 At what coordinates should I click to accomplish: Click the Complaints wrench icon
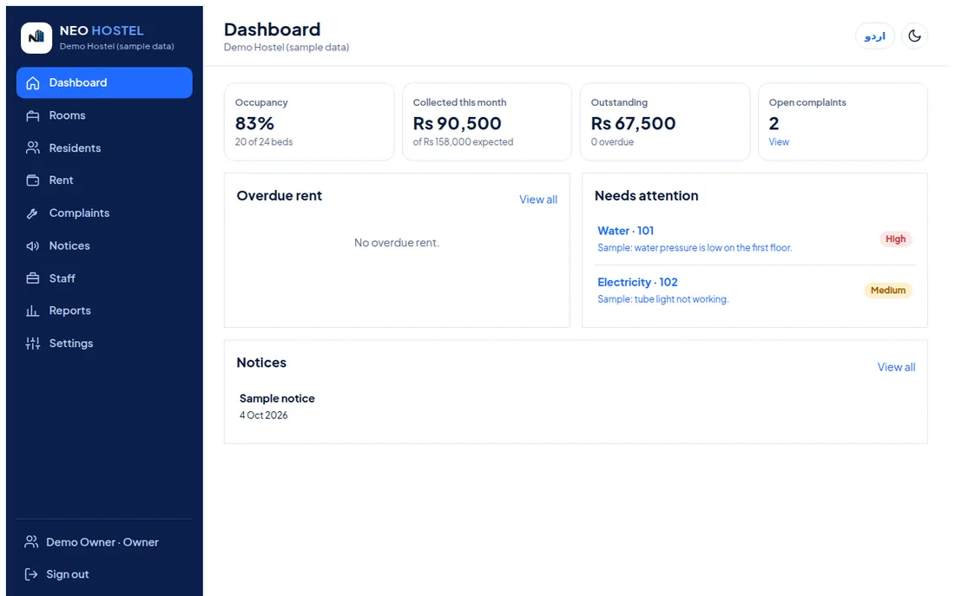pos(33,213)
